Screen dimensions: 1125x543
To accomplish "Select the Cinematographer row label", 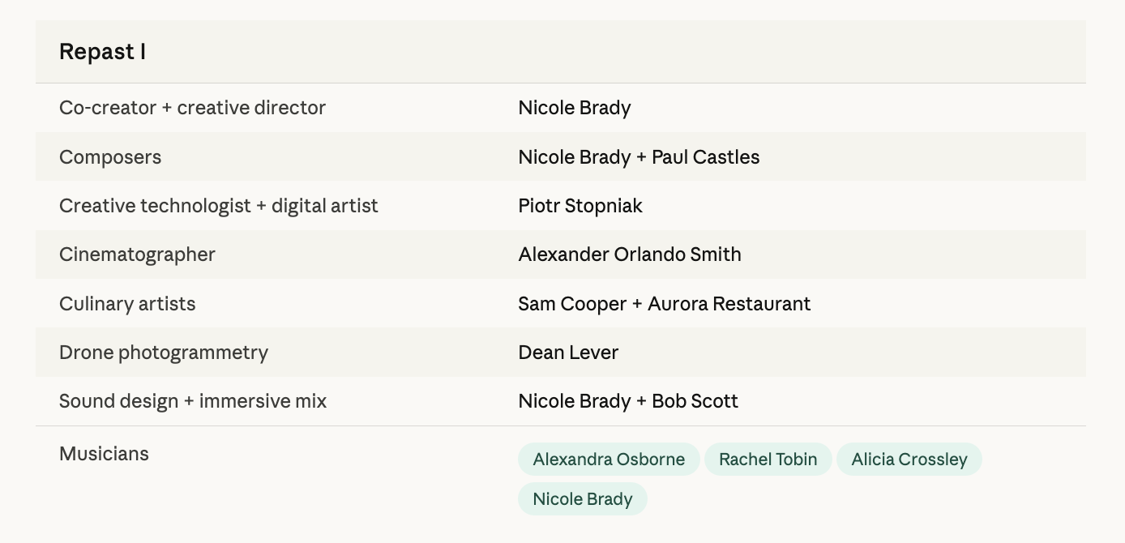I will (x=137, y=254).
